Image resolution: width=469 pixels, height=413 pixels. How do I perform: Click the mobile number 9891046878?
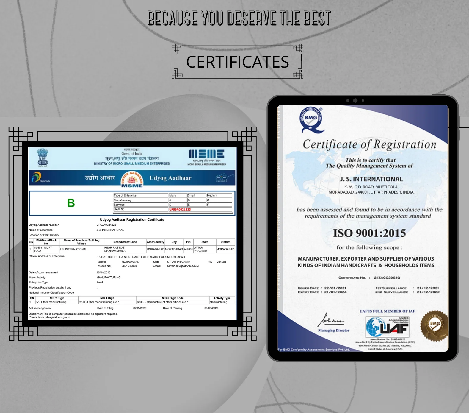pyautogui.click(x=129, y=266)
